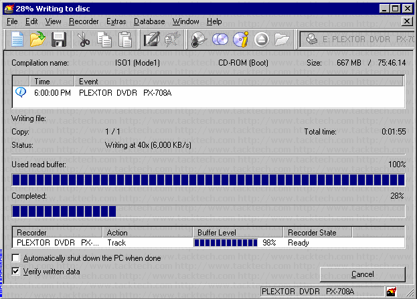The image size is (417, 299).
Task: Click the window resize grip corner
Action: point(411,293)
